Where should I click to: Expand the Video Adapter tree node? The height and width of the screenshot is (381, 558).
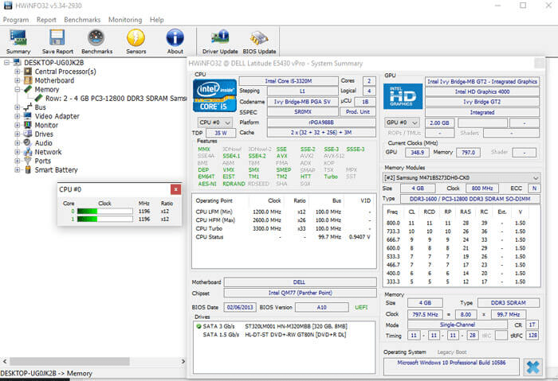(18, 116)
